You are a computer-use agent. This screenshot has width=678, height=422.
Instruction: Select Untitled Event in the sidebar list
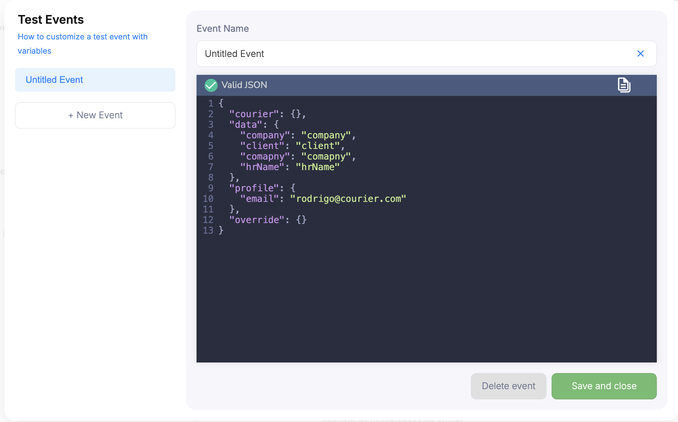[x=95, y=80]
